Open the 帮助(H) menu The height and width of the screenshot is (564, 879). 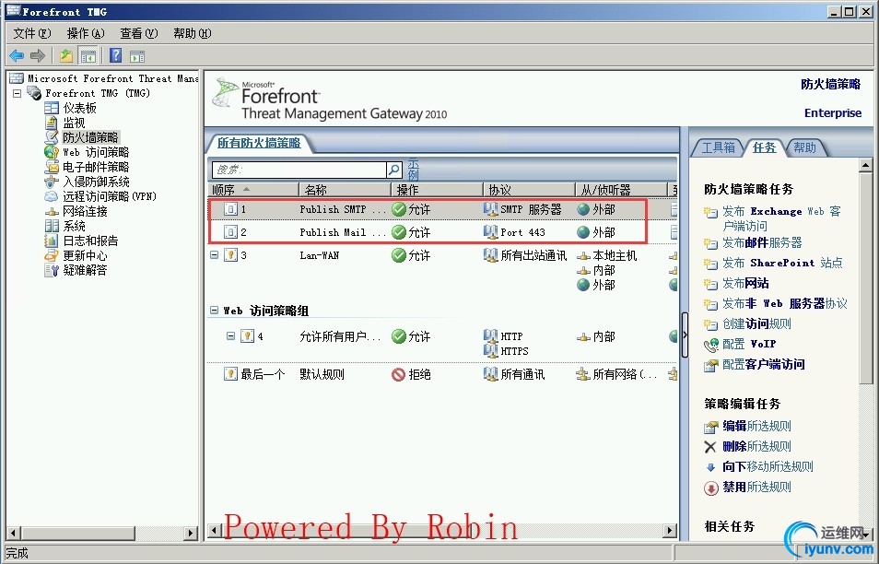coord(193,34)
